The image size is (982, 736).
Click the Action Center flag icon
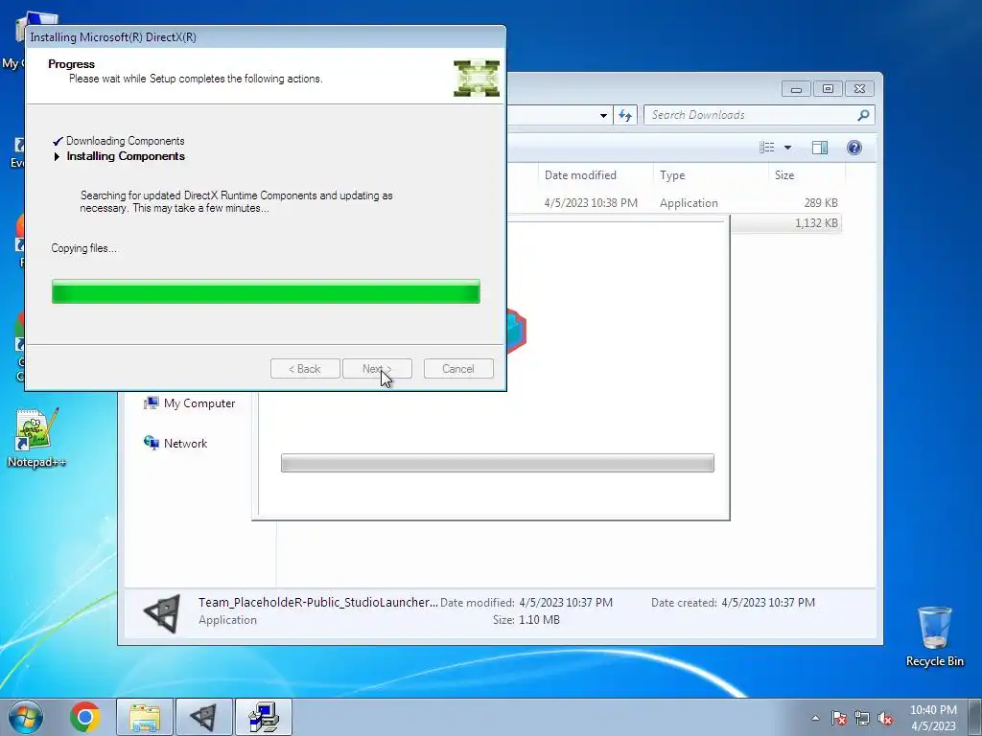pyautogui.click(x=839, y=718)
